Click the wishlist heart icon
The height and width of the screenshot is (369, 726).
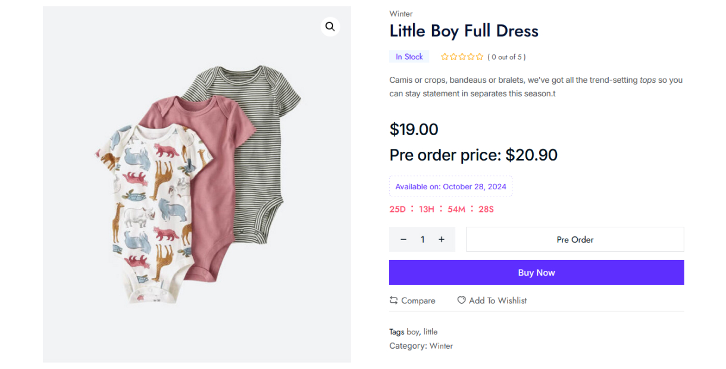[461, 301]
